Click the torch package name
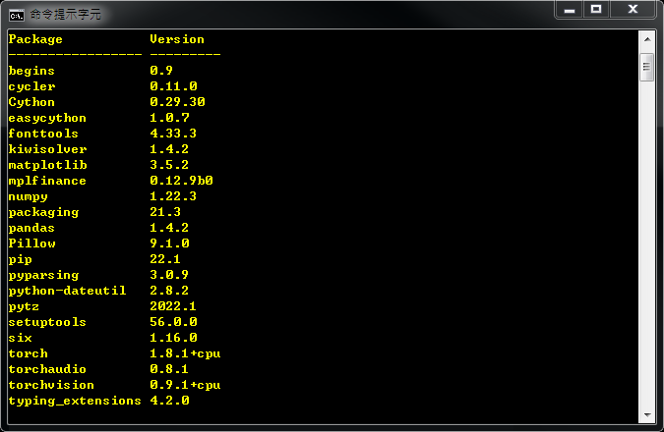Viewport: 664px width, 432px height. pos(28,353)
